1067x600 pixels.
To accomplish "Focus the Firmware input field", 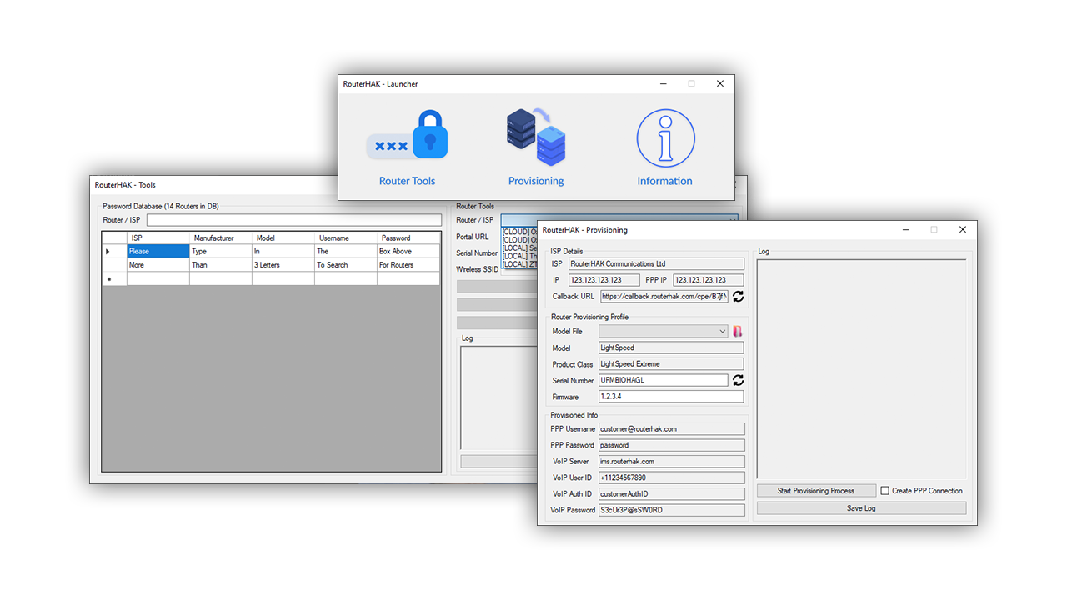I will (670, 397).
